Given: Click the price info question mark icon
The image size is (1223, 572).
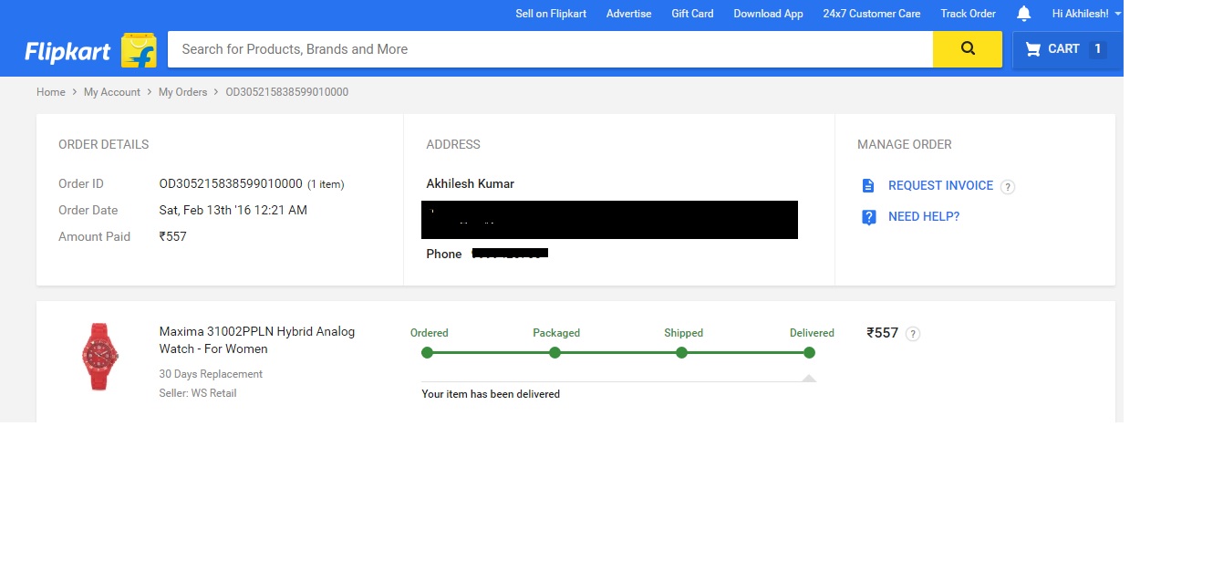Looking at the screenshot, I should (x=913, y=334).
